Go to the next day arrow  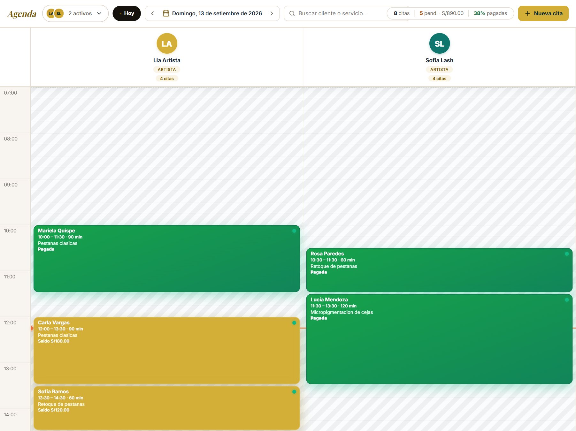[x=272, y=13]
